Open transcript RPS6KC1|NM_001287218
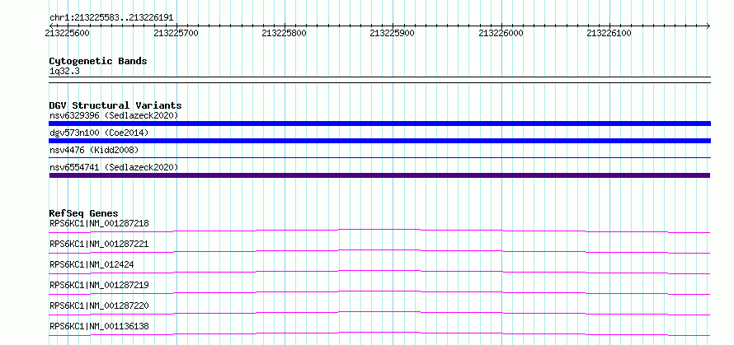734x345 pixels. (99, 223)
